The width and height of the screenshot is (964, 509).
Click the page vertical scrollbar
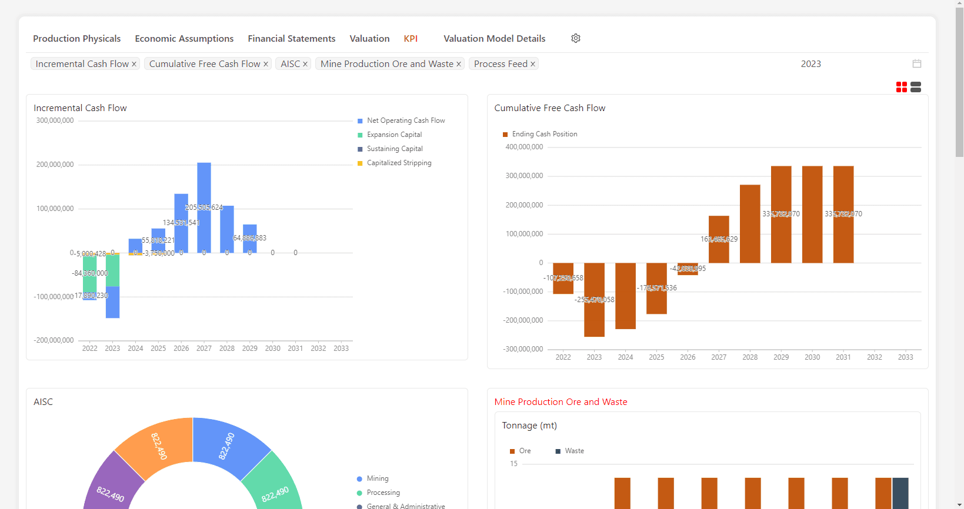(959, 82)
